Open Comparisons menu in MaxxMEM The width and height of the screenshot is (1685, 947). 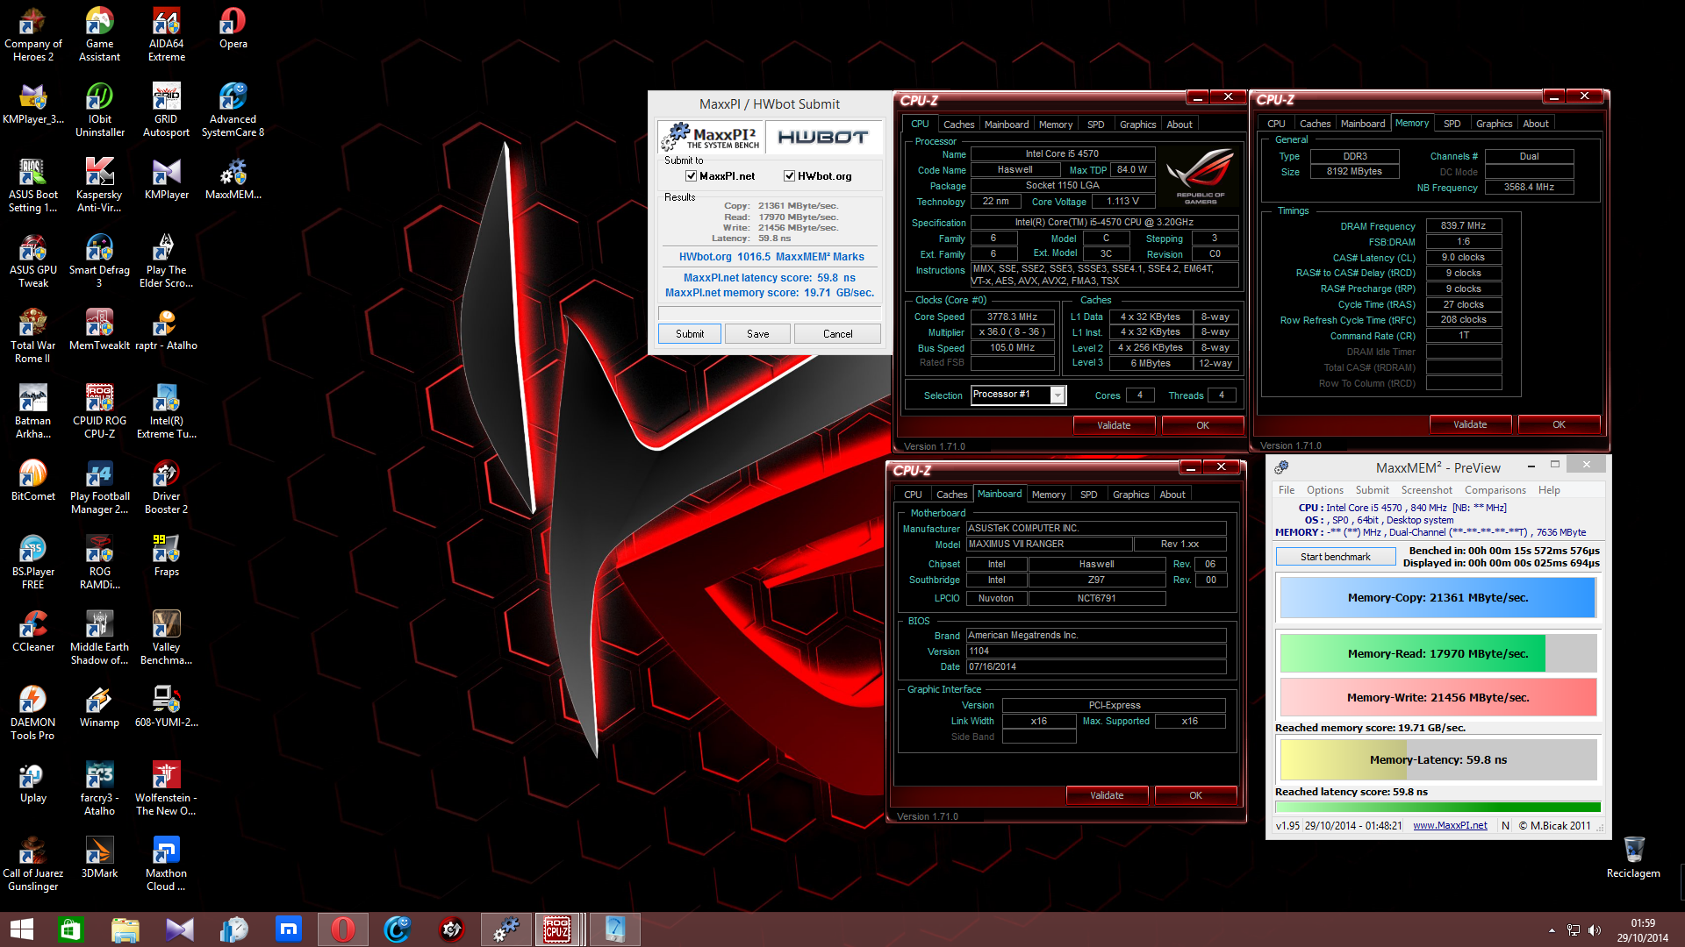coord(1495,490)
